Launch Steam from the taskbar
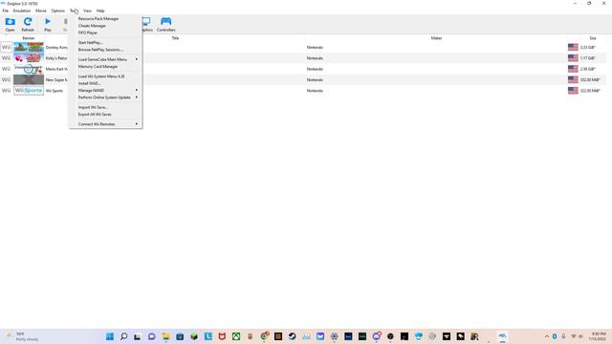Screen dimensions: 612x344 292,336
